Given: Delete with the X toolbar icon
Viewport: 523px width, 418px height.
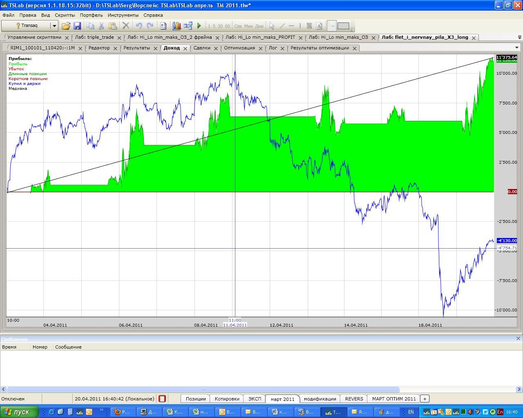Looking at the screenshot, I should tap(126, 26).
